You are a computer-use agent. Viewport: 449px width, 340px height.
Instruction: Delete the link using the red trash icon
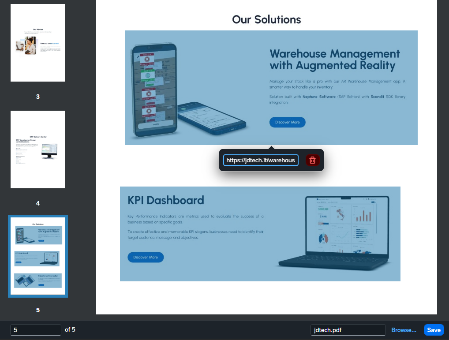[x=312, y=160]
